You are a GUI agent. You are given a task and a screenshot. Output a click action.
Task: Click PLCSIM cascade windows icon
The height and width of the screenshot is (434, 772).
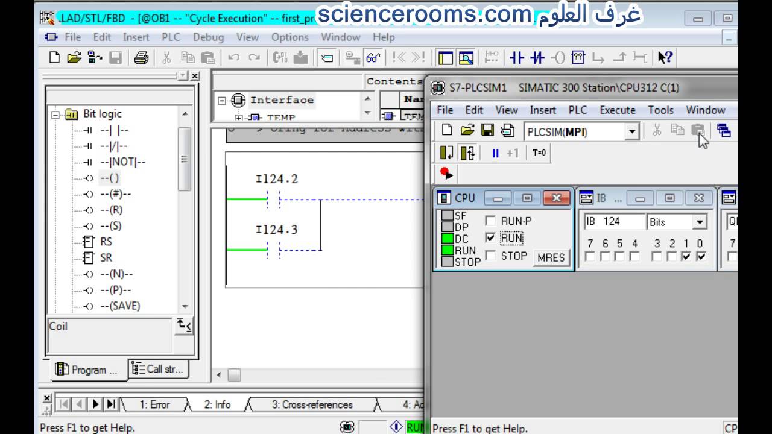click(x=724, y=130)
